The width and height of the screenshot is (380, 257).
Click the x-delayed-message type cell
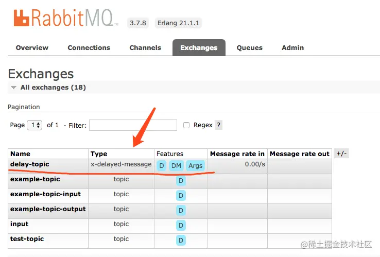(121, 164)
